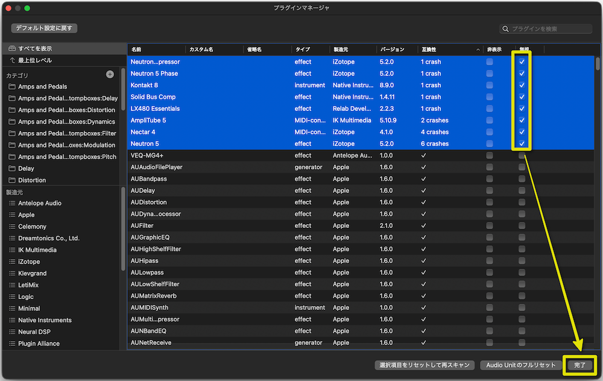Click the tray icon beside すべてを表示
This screenshot has width=603, height=381.
(12, 48)
